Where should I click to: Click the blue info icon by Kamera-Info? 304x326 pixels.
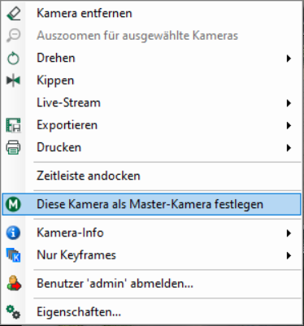coord(13,233)
